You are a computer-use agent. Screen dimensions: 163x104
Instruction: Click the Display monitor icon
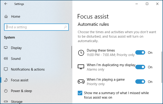tap(6, 48)
